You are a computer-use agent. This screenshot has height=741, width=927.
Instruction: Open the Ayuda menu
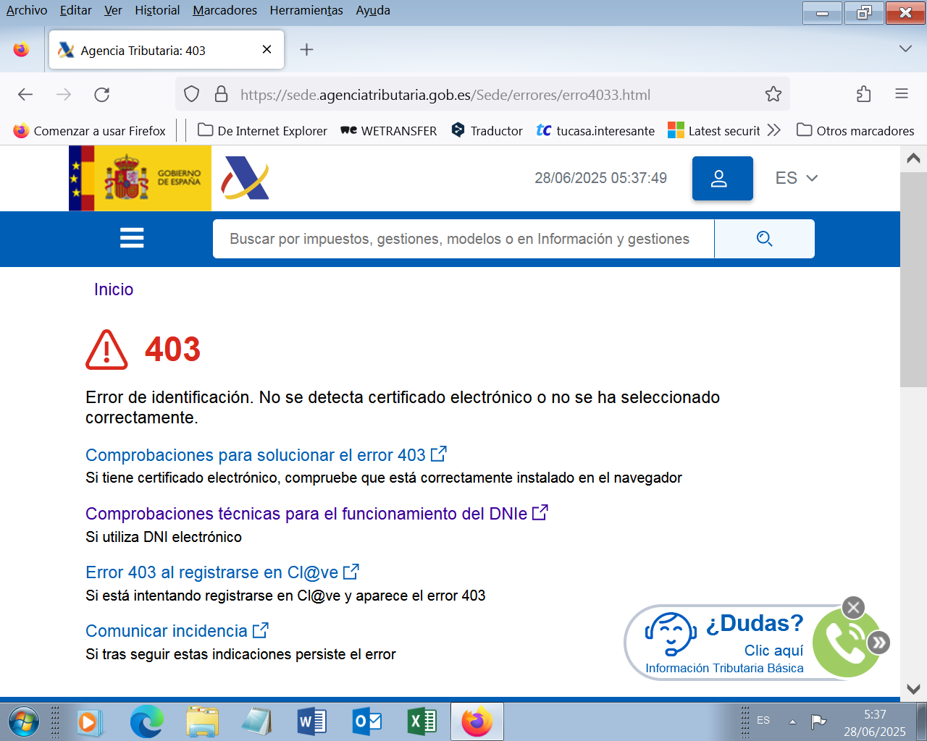[x=373, y=10]
